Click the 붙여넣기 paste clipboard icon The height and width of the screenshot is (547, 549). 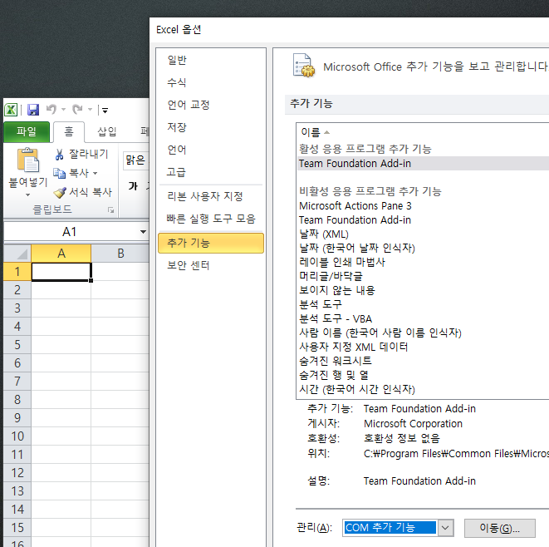point(28,160)
